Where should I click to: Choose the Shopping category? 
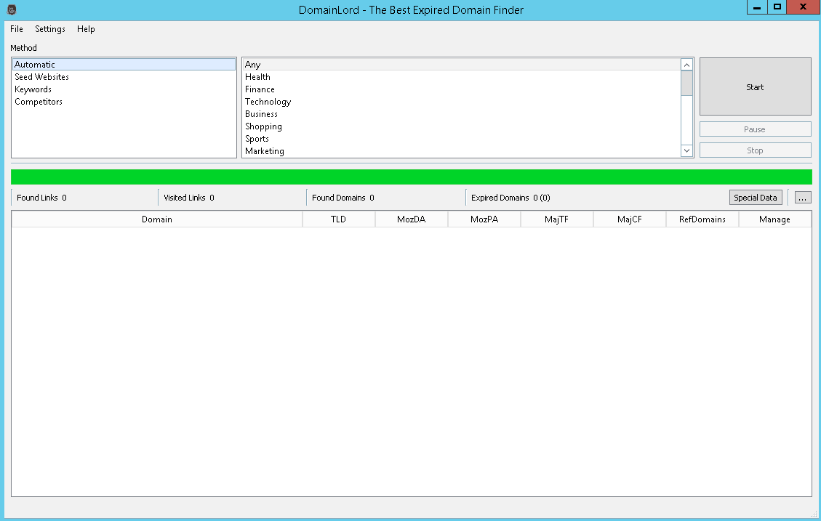(x=461, y=126)
